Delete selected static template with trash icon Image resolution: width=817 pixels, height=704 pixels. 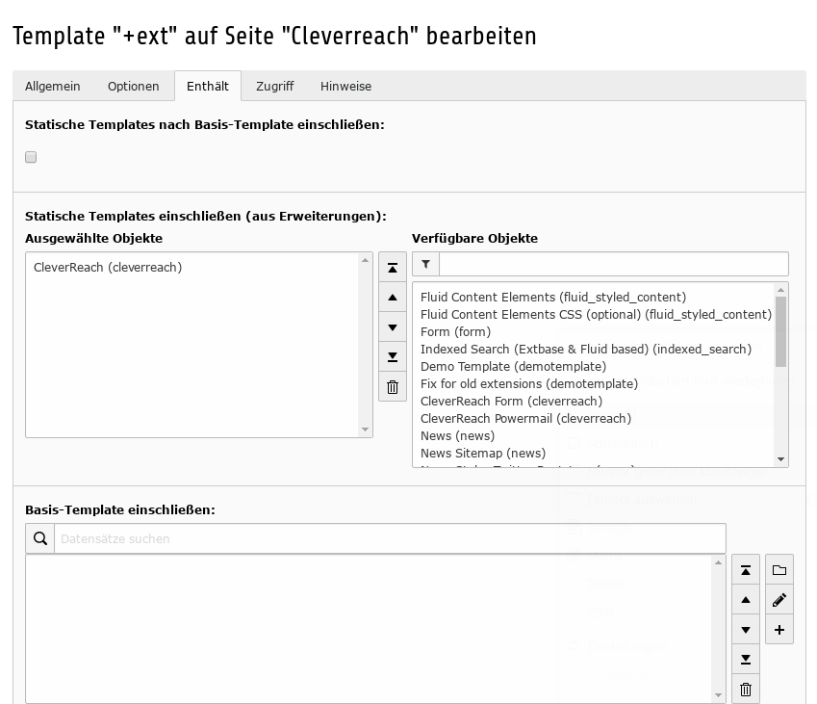tap(393, 387)
